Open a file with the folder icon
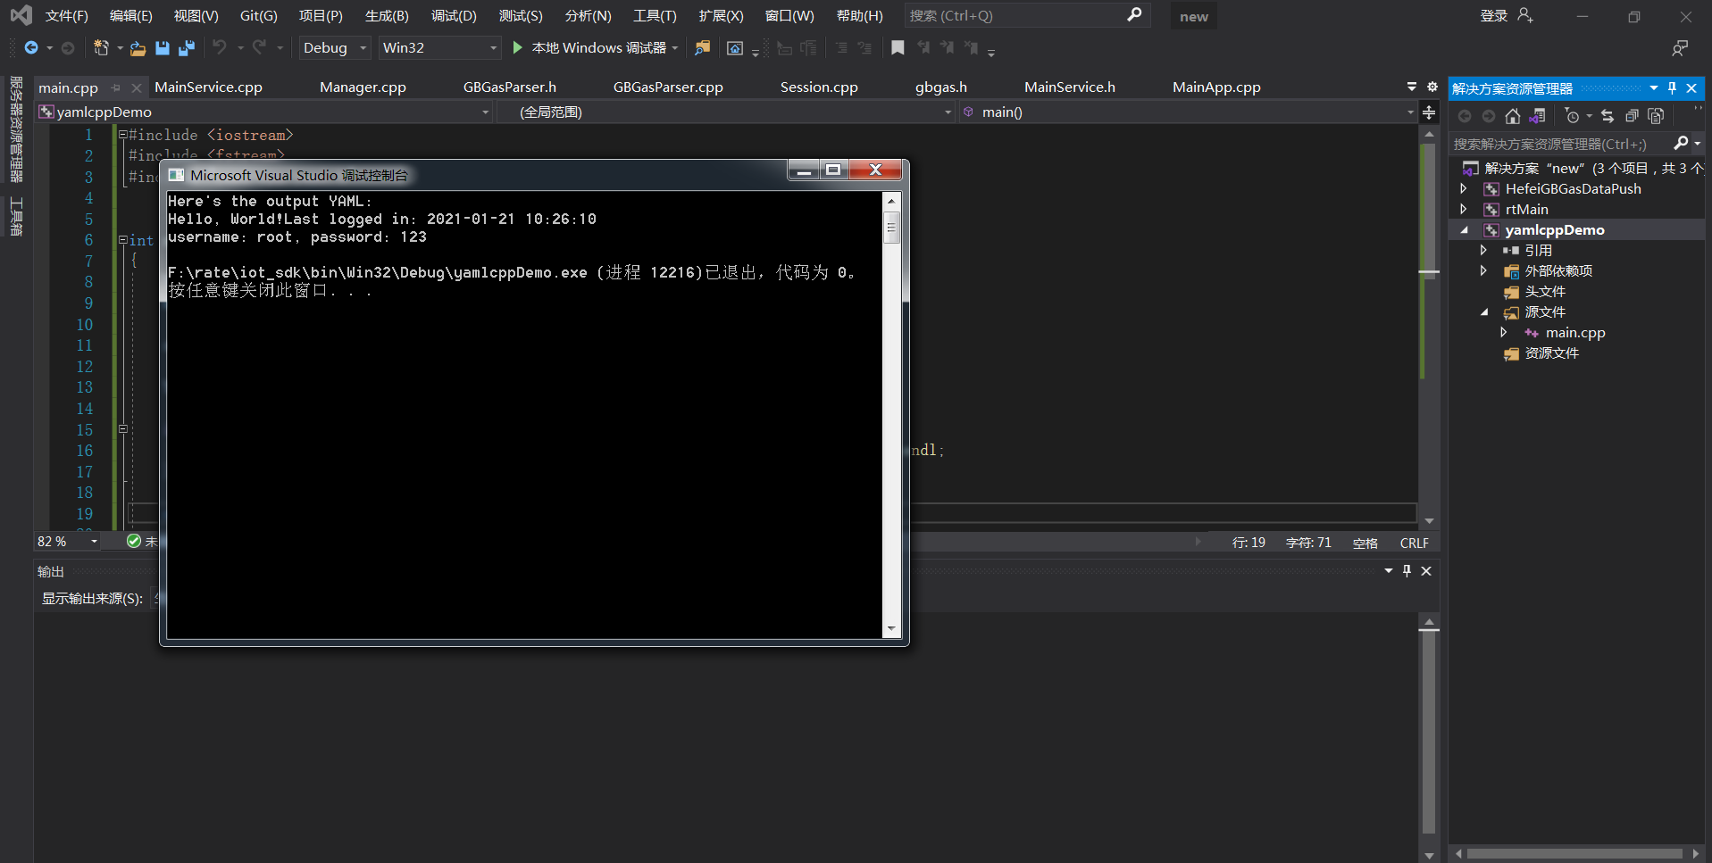 click(138, 48)
